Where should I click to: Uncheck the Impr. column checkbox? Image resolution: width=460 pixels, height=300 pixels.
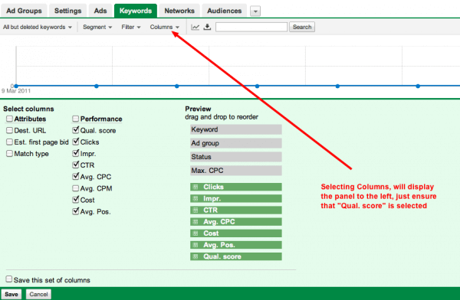pos(76,153)
